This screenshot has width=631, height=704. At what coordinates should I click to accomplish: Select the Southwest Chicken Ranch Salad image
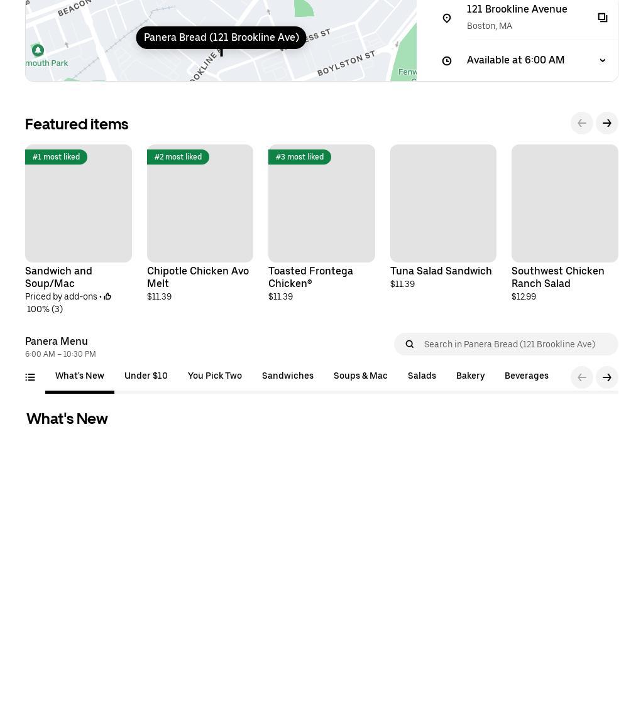[565, 203]
